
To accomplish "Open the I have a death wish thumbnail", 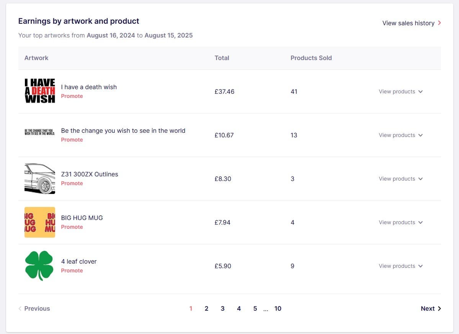I will click(40, 91).
